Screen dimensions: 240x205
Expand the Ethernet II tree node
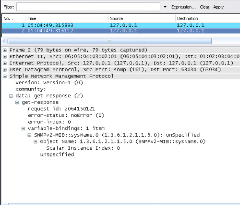click(5, 57)
